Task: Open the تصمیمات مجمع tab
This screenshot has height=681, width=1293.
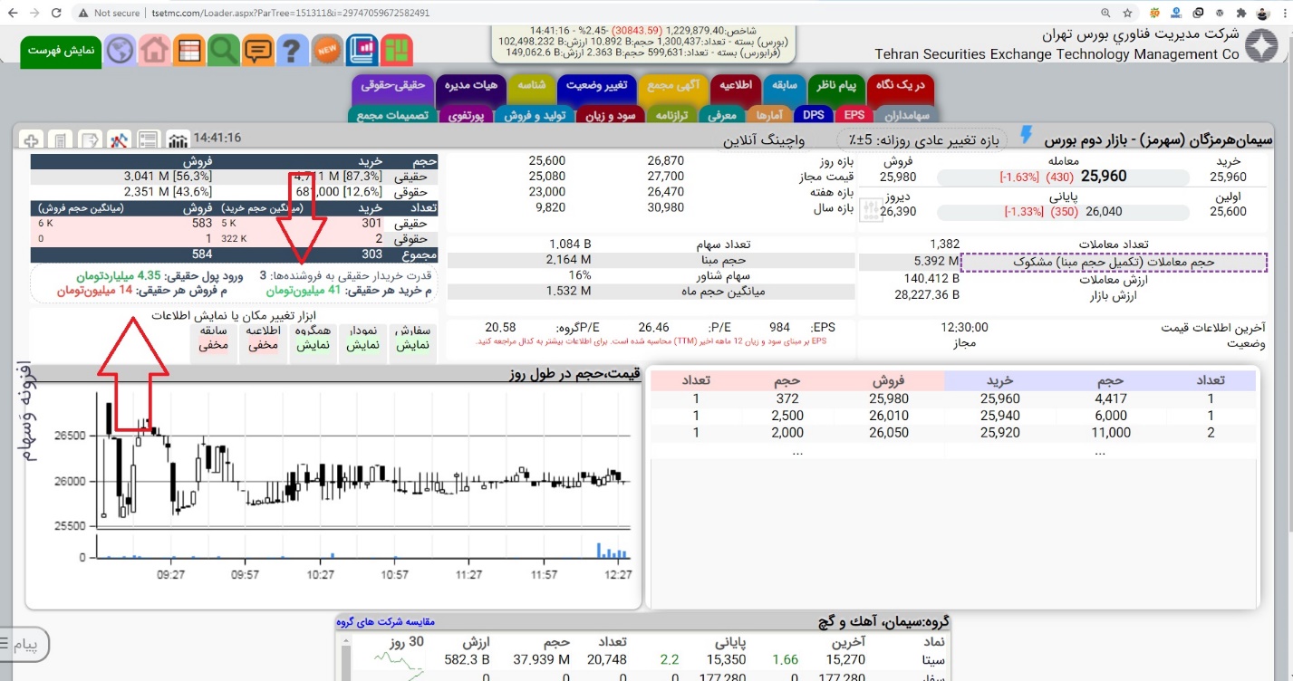Action: pyautogui.click(x=392, y=115)
